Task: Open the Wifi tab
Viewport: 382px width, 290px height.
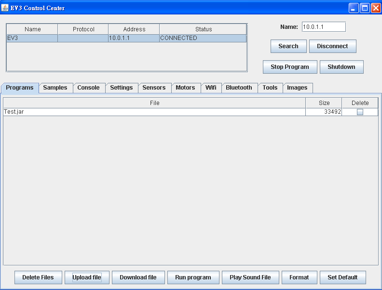Action: coord(211,88)
